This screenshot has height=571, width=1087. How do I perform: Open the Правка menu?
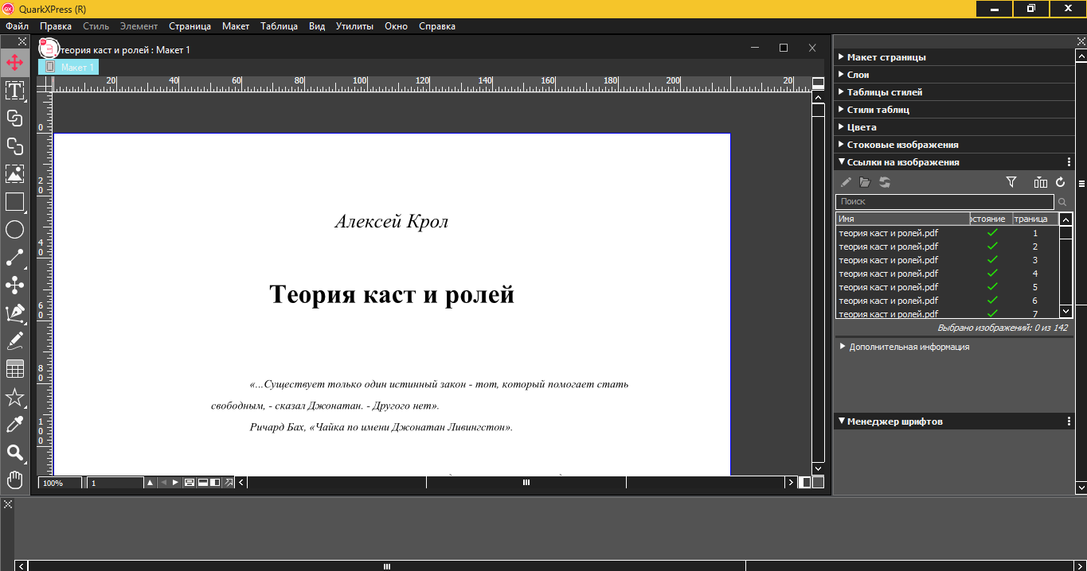(x=56, y=26)
